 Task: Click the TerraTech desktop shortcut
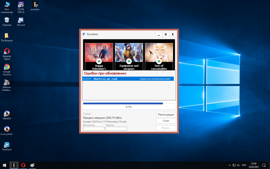[7, 145]
